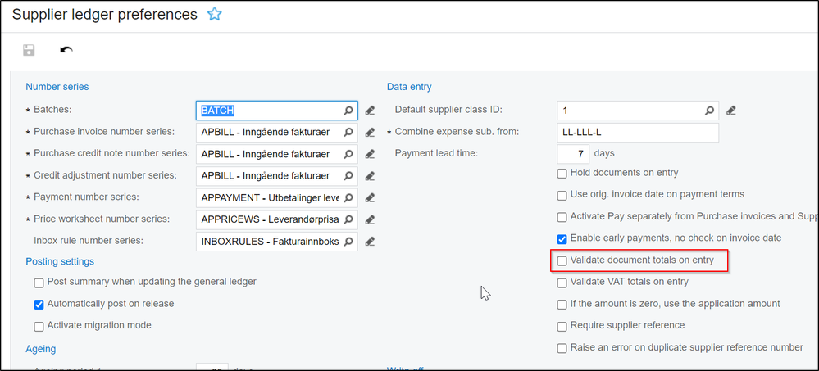This screenshot has width=819, height=371.
Task: Click pencil beside Default supplier class ID
Action: tap(731, 110)
